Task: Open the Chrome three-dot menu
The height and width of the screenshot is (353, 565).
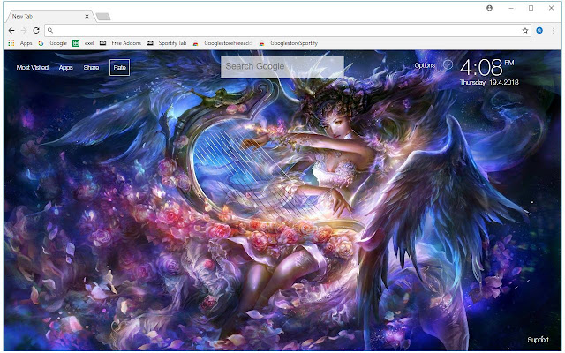Action: (x=554, y=31)
